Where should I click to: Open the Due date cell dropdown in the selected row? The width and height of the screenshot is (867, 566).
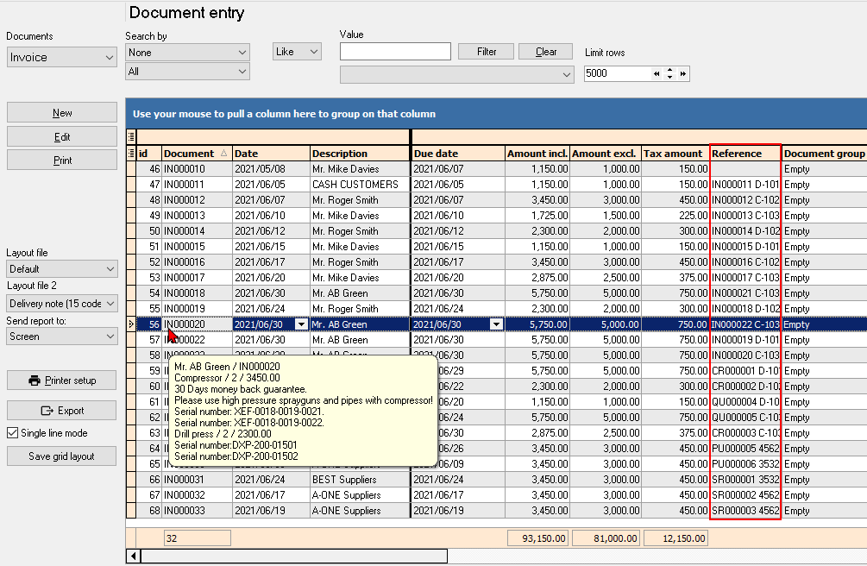[497, 324]
